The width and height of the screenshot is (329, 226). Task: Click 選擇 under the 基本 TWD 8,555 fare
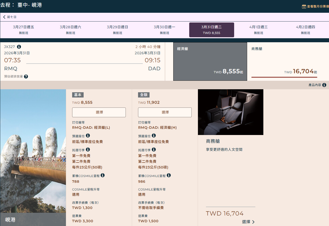pos(99,112)
